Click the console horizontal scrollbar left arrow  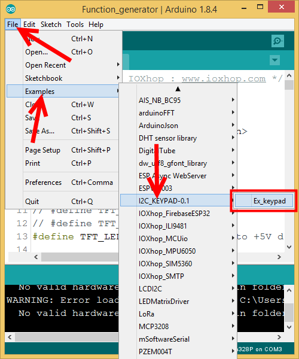(10, 337)
